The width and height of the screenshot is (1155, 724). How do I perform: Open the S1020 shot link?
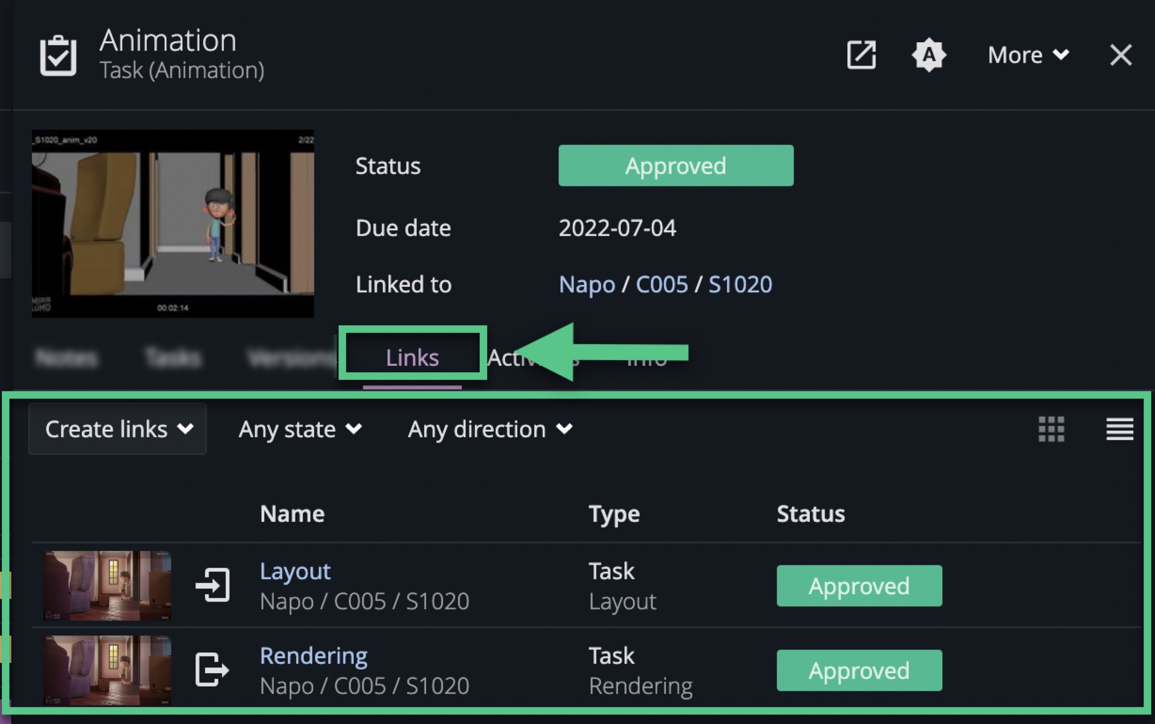point(740,284)
